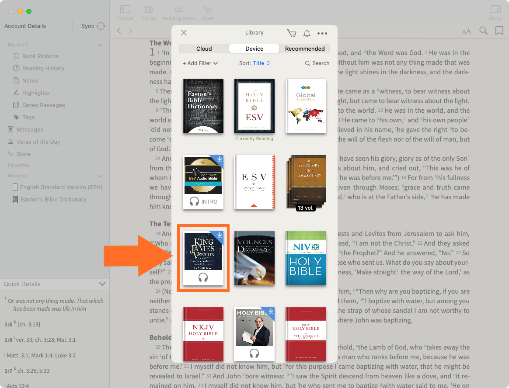
Task: Click Search in the Library popup
Action: (x=317, y=63)
